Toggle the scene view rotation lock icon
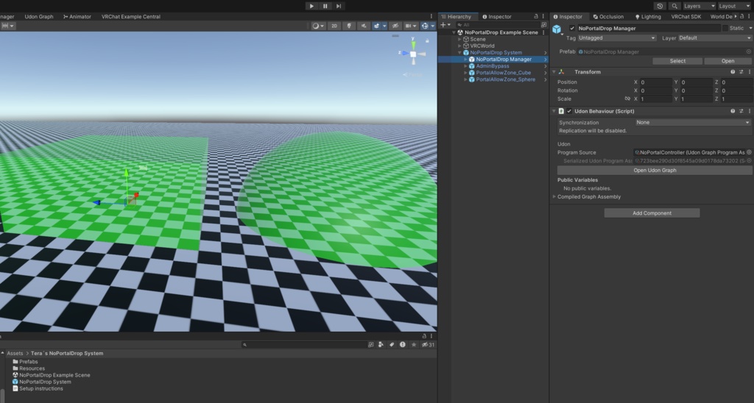The height and width of the screenshot is (403, 754). coord(427,41)
